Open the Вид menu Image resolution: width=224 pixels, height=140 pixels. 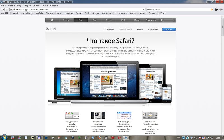19,6
